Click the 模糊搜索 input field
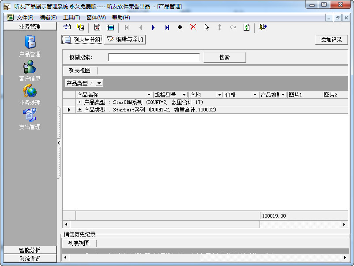354x266 pixels. tap(154, 57)
